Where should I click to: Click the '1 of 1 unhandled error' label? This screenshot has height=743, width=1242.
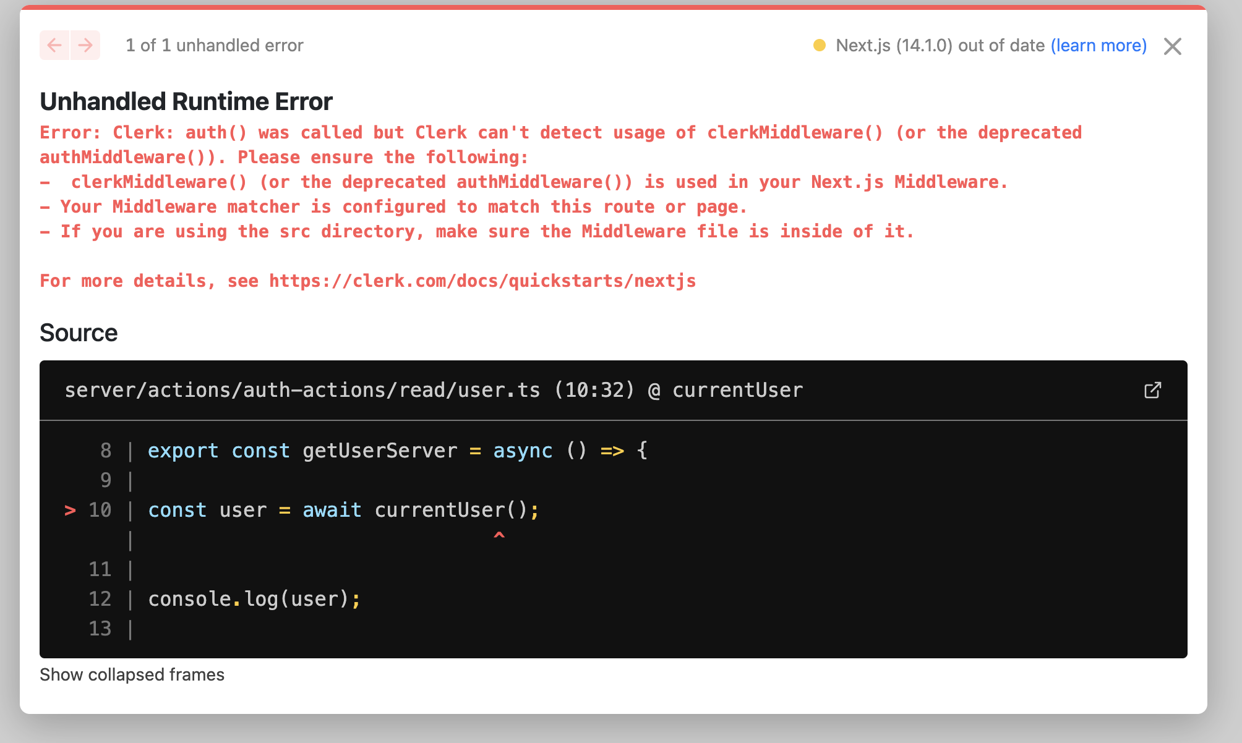pyautogui.click(x=214, y=45)
